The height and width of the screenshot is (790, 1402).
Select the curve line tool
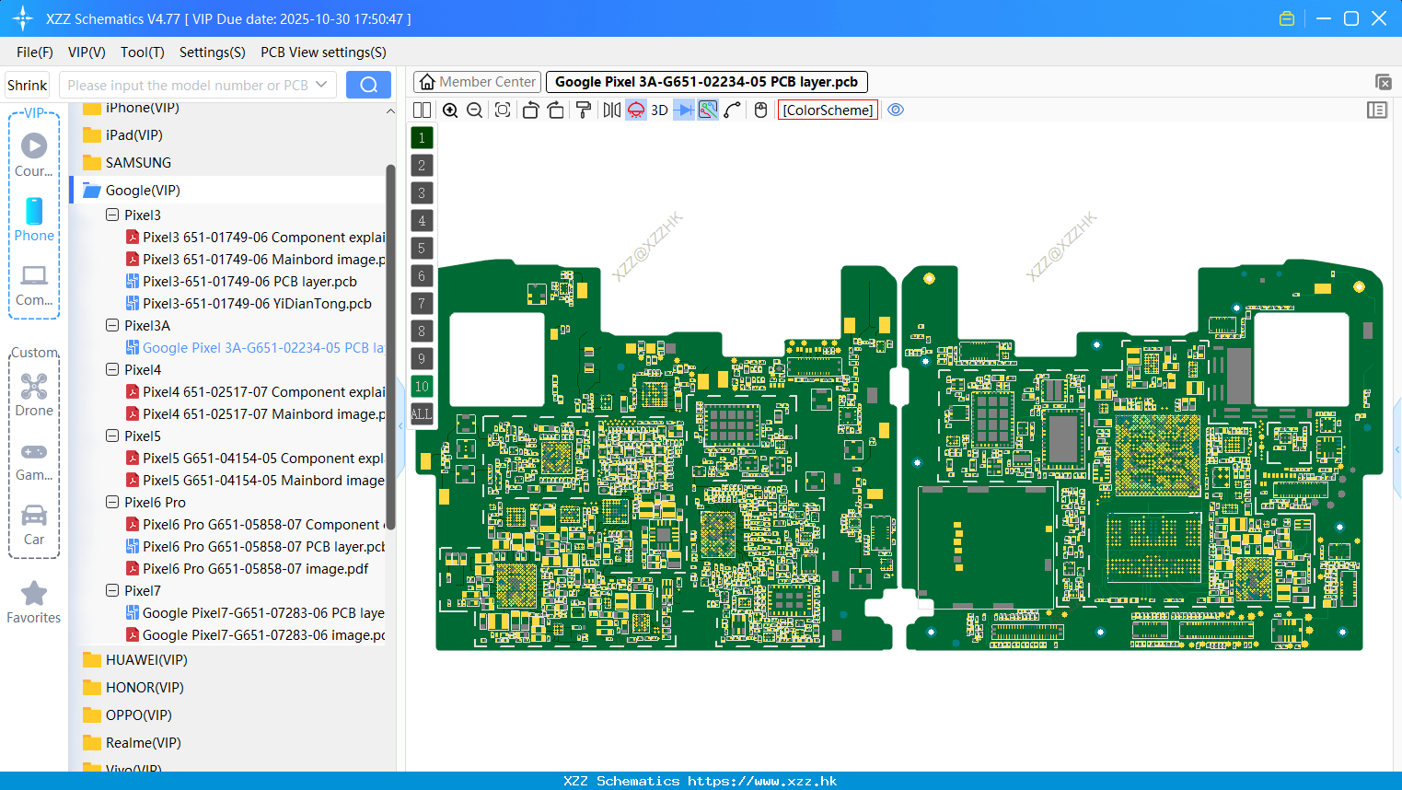[733, 110]
